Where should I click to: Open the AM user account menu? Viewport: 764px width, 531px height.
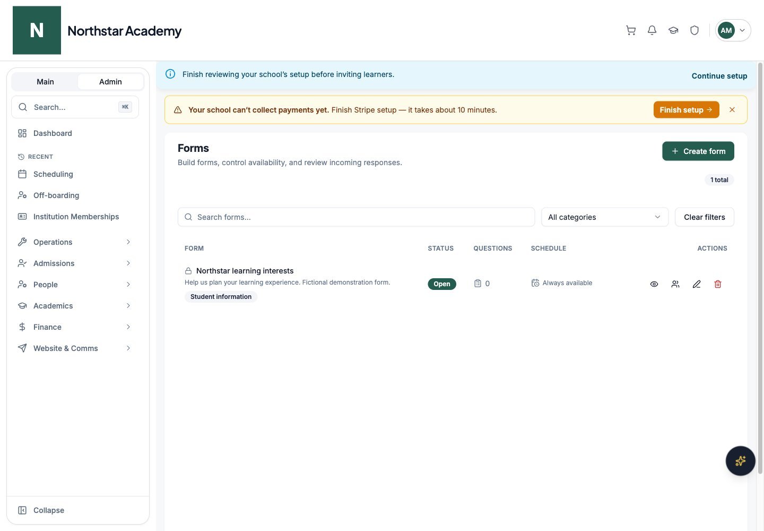[733, 30]
